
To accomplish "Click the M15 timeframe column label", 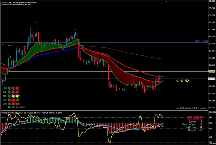I will (x=18, y=107).
